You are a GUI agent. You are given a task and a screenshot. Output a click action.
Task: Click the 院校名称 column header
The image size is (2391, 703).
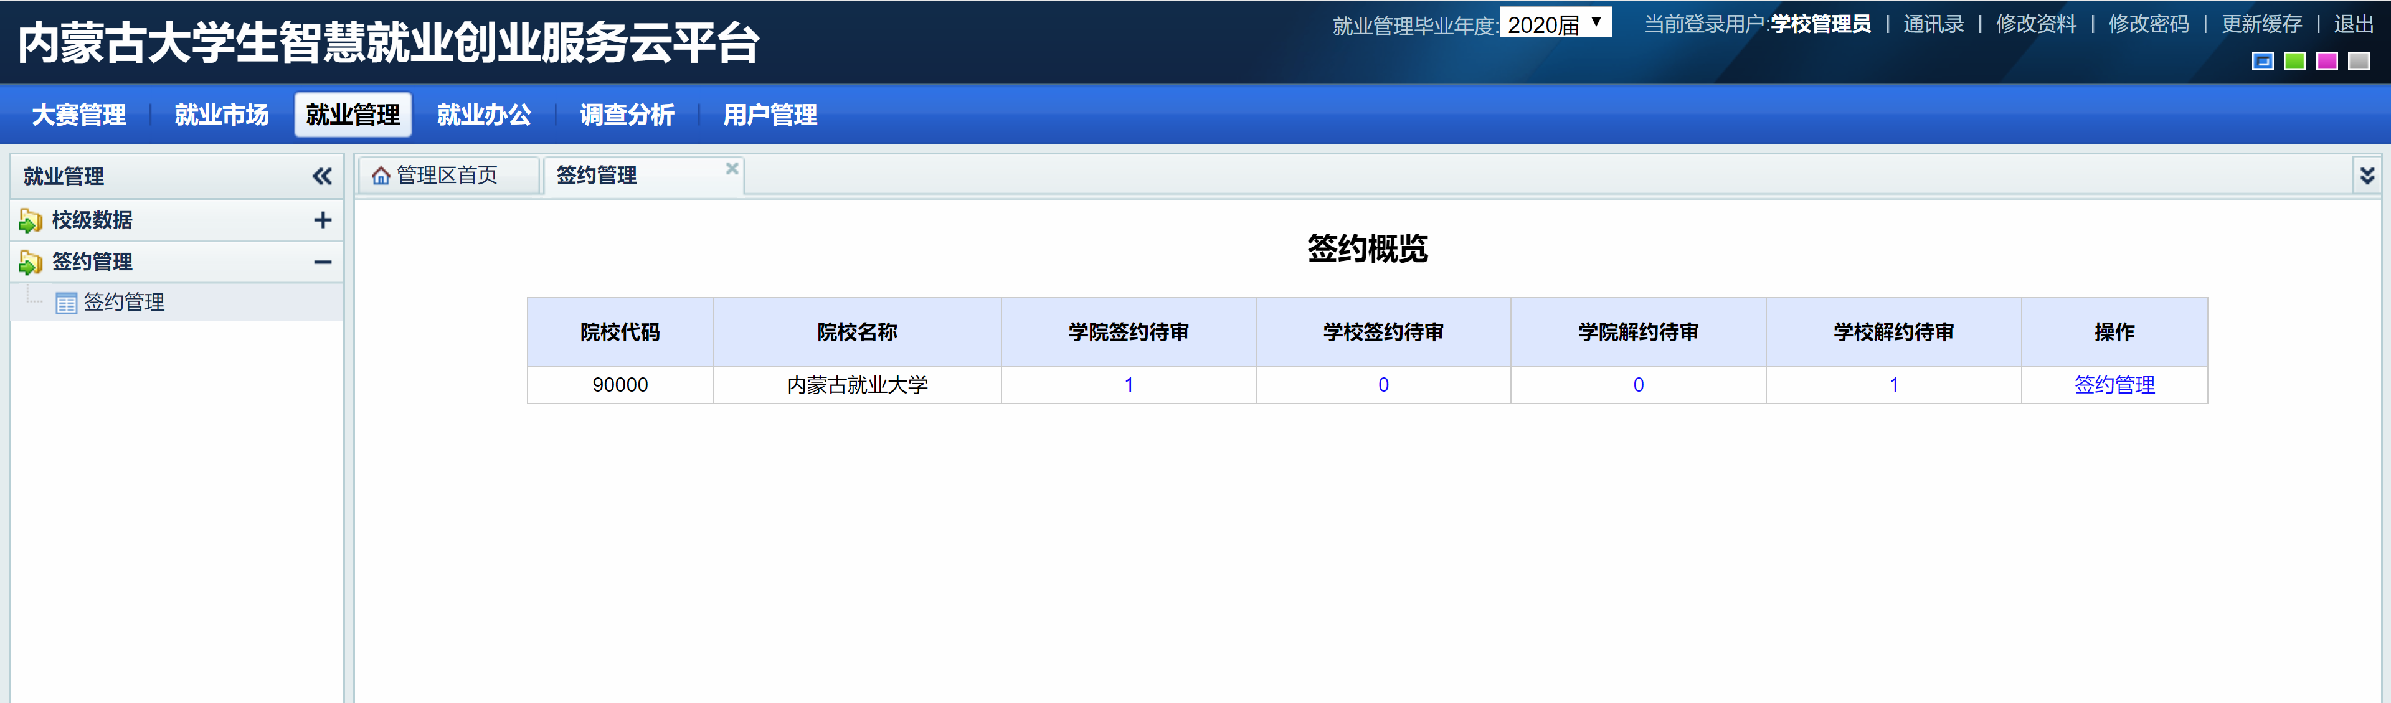click(857, 332)
